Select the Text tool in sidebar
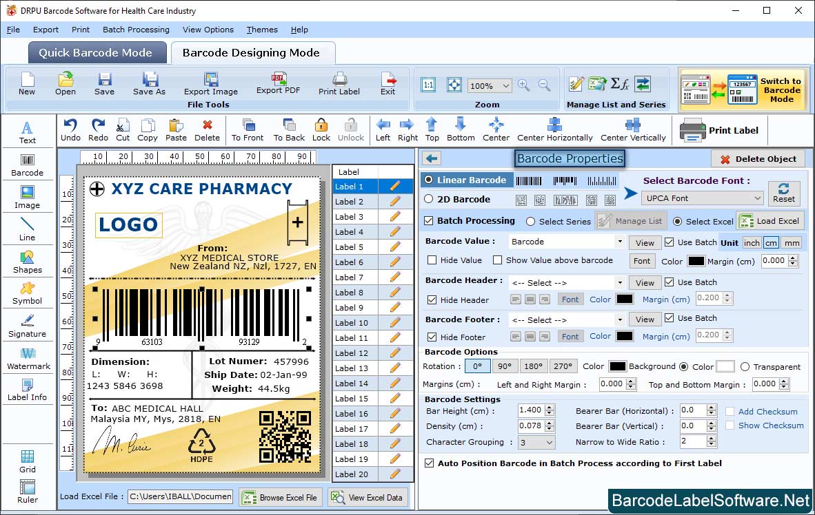Screen dimensions: 815x515 (27, 132)
